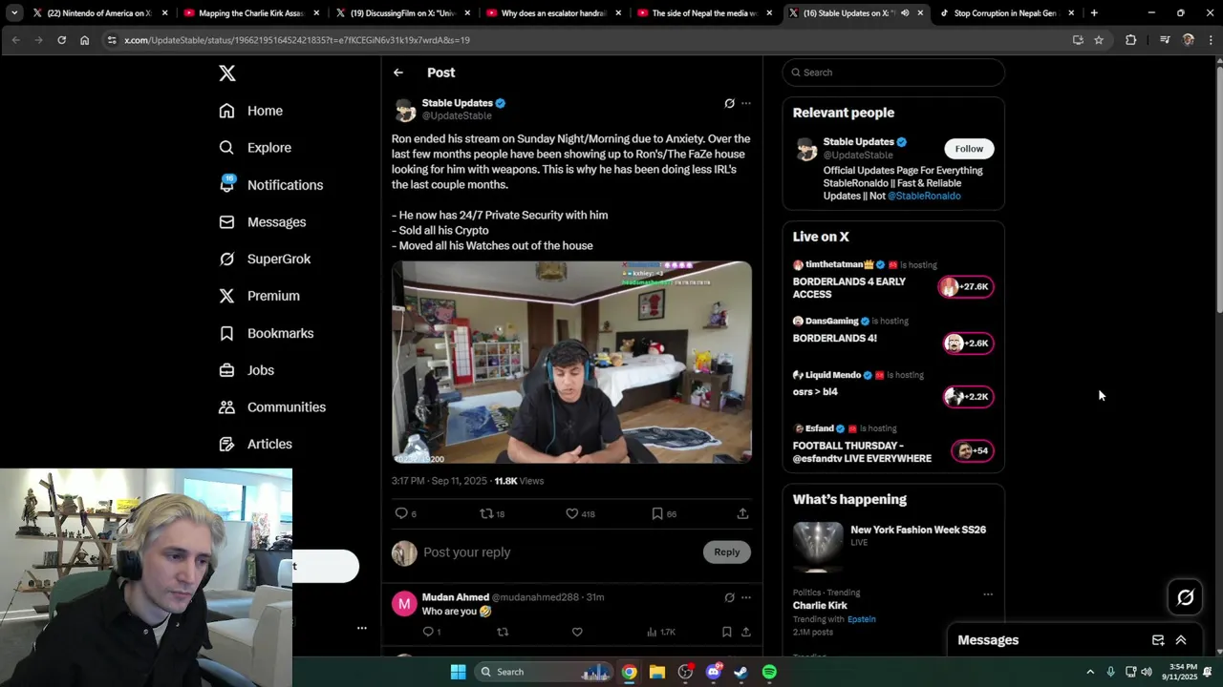The width and height of the screenshot is (1223, 687).
Task: Open the Epstein trending link
Action: pos(861,619)
